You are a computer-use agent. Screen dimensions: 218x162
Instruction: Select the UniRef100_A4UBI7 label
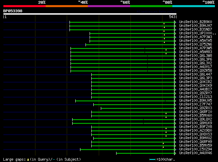click(x=196, y=89)
